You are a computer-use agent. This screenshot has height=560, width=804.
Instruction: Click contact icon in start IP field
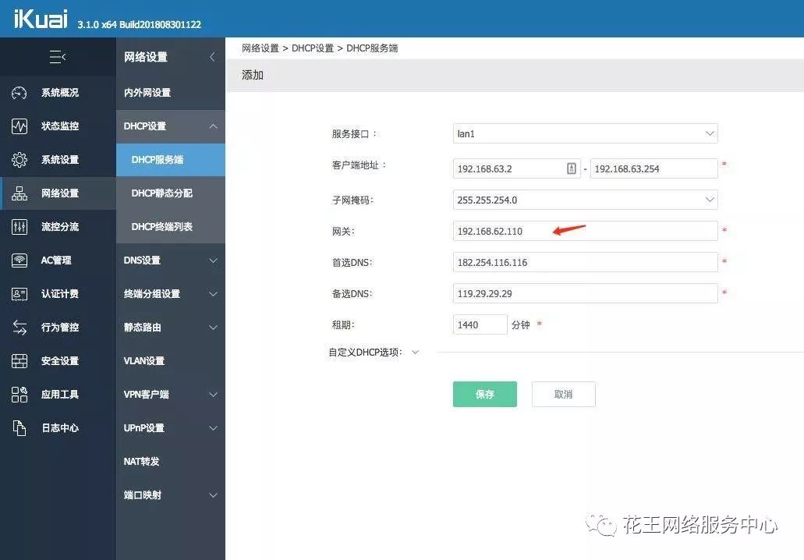[571, 168]
